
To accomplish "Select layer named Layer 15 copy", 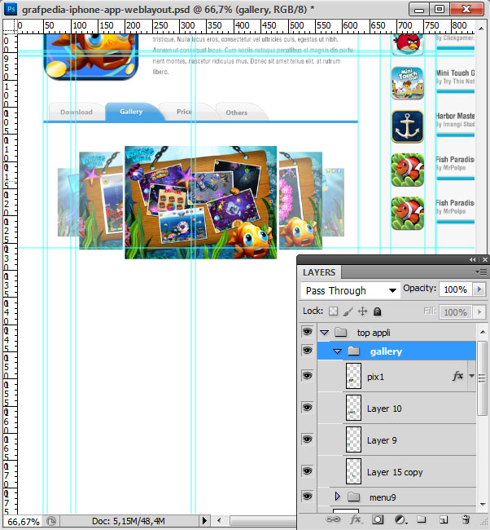I will click(x=395, y=472).
